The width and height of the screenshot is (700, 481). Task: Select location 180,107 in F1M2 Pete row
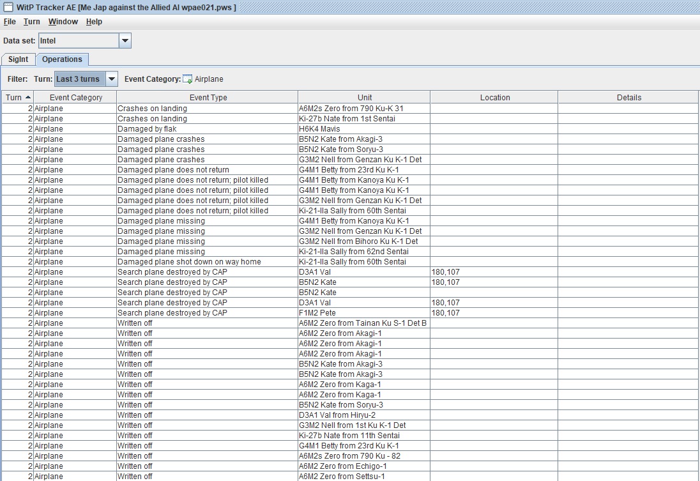pyautogui.click(x=494, y=313)
